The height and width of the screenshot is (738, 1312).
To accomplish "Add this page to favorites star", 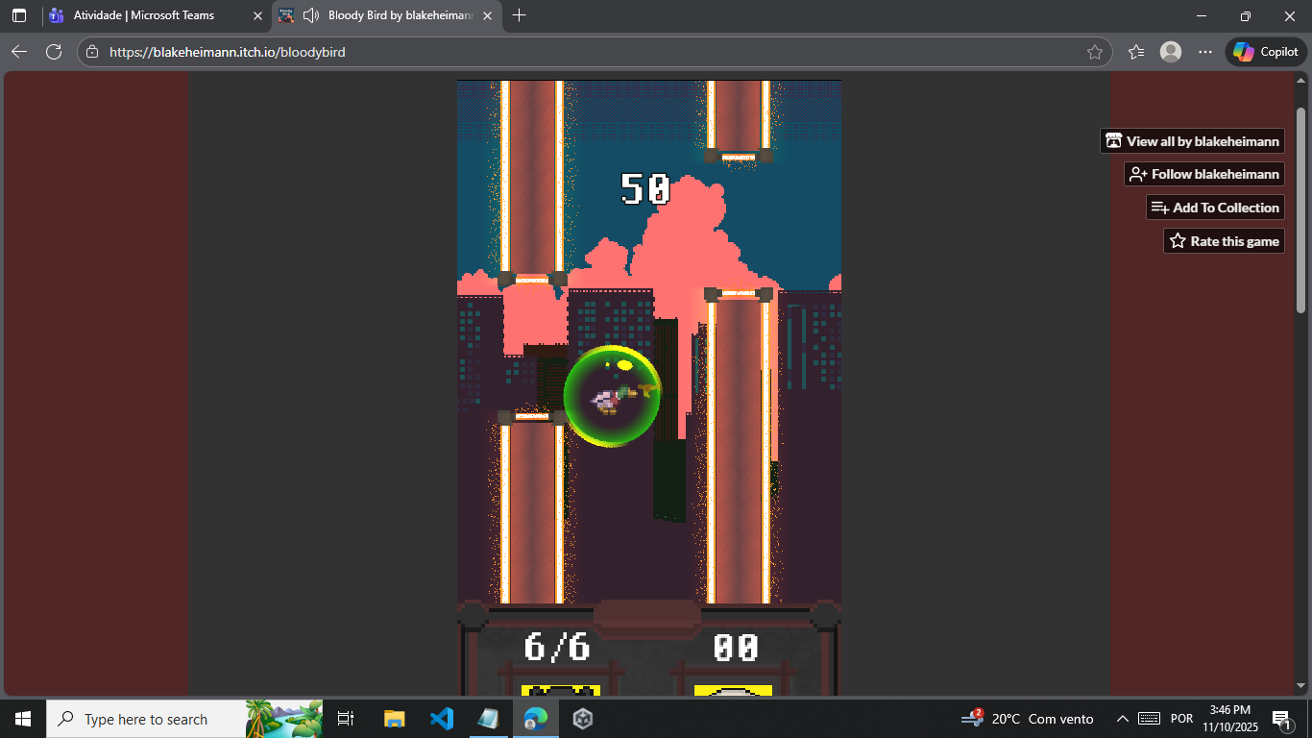I will (1095, 52).
